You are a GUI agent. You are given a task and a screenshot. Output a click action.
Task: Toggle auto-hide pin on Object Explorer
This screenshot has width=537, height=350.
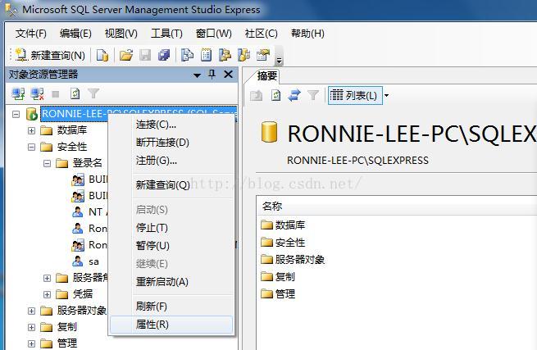click(x=212, y=74)
